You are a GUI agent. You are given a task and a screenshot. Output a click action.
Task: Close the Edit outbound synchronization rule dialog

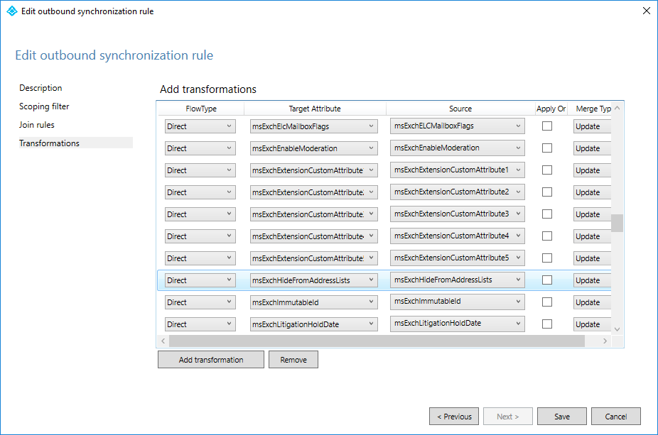[x=646, y=11]
